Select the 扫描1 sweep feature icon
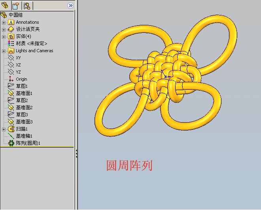The height and width of the screenshot is (210, 261). click(11, 129)
